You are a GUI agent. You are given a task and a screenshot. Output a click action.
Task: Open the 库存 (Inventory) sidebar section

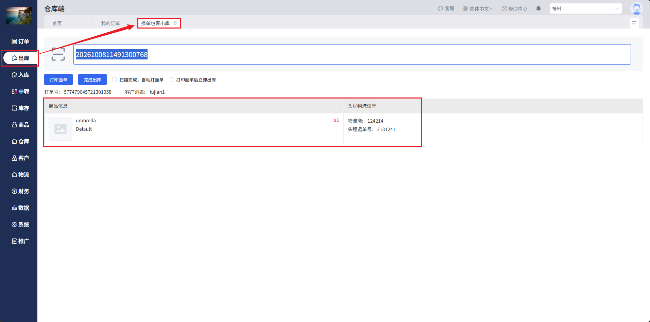pos(20,108)
